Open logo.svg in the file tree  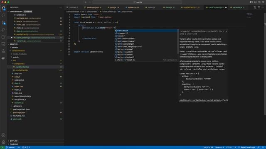tap(18, 93)
